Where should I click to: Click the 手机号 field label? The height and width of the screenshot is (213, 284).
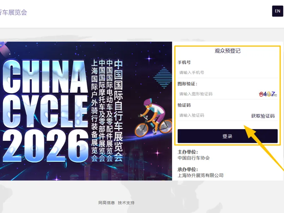coord(184,62)
